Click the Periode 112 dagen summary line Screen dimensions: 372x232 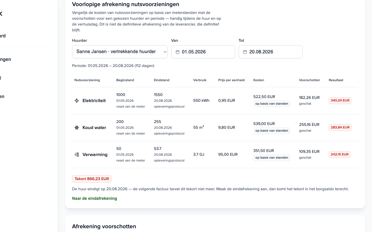pos(113,66)
